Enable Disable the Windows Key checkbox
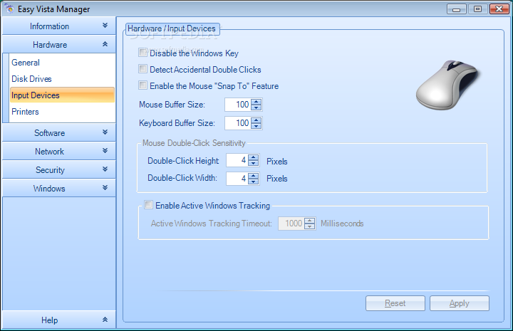This screenshot has height=331, width=513. (x=142, y=52)
